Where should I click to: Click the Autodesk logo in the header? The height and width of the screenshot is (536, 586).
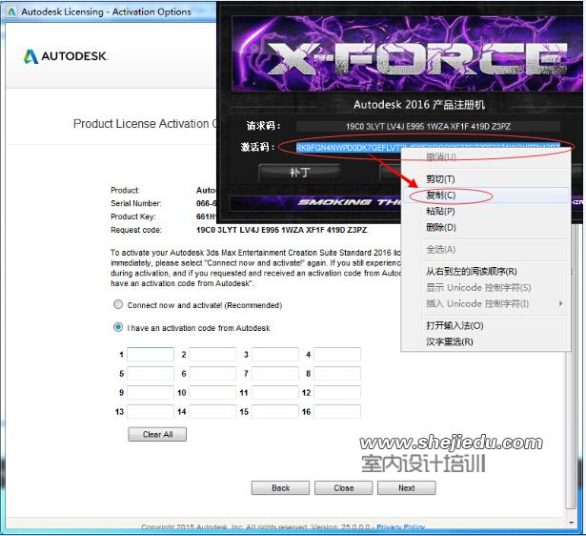66,56
